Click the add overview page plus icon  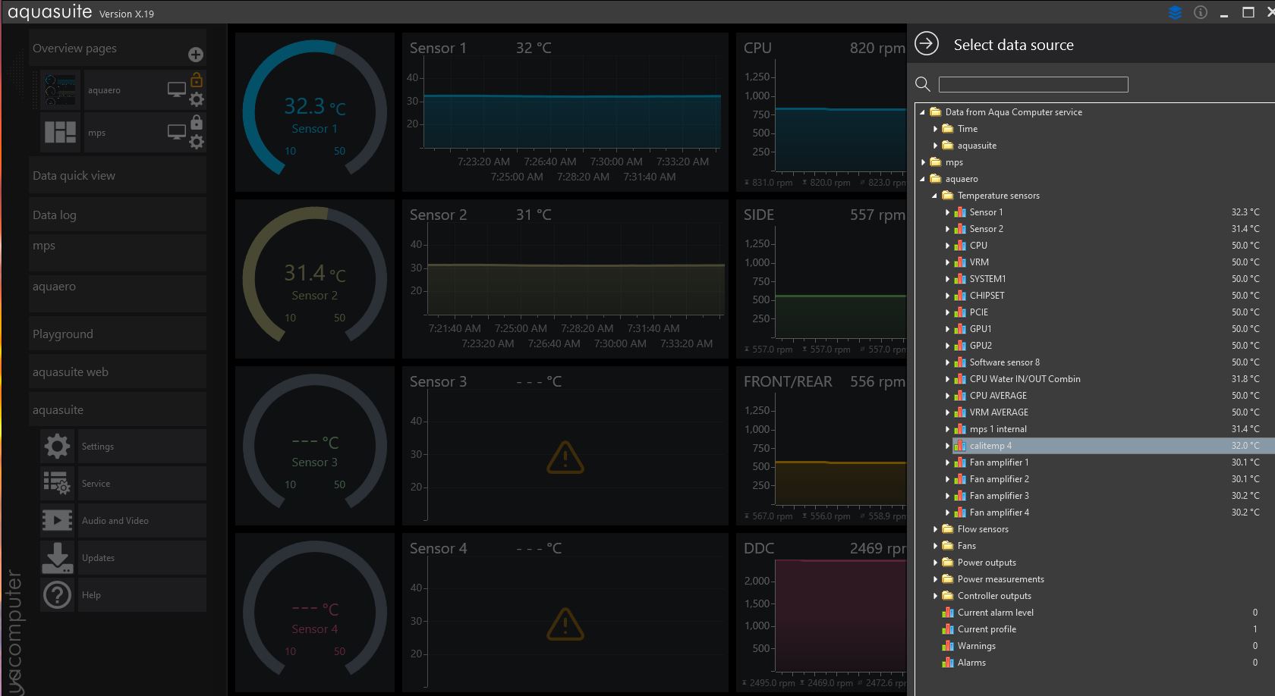coord(195,55)
